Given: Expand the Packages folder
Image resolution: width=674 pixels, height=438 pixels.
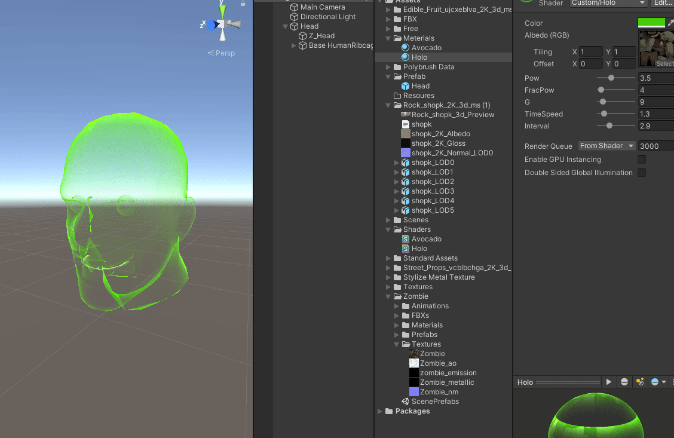Looking at the screenshot, I should (380, 411).
